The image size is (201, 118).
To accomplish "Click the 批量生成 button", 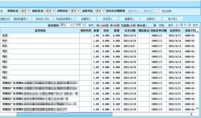I will click(x=5, y=19).
